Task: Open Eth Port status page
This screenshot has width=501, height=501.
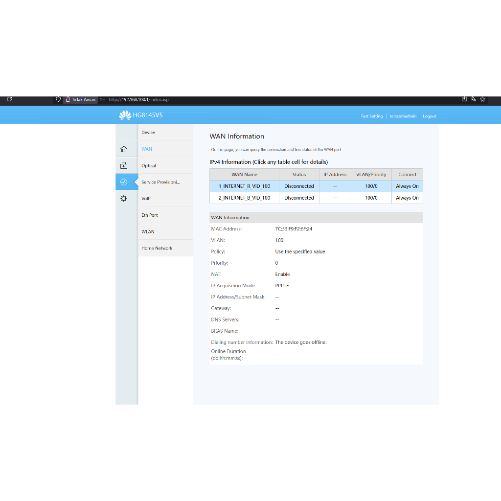Action: coord(150,215)
